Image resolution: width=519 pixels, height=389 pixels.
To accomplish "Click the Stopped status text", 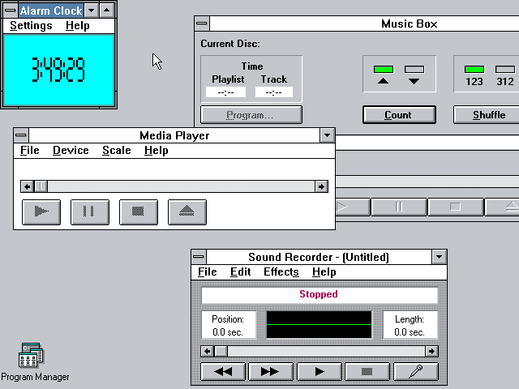I will click(x=319, y=294).
